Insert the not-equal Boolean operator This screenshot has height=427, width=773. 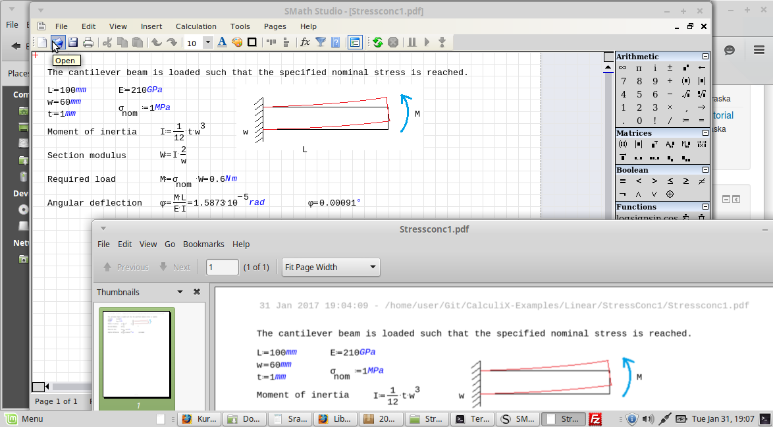702,181
